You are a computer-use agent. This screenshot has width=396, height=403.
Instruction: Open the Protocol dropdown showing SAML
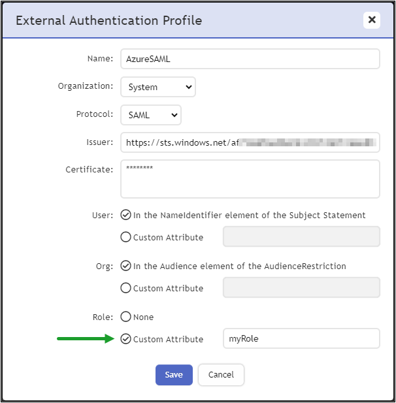click(150, 115)
